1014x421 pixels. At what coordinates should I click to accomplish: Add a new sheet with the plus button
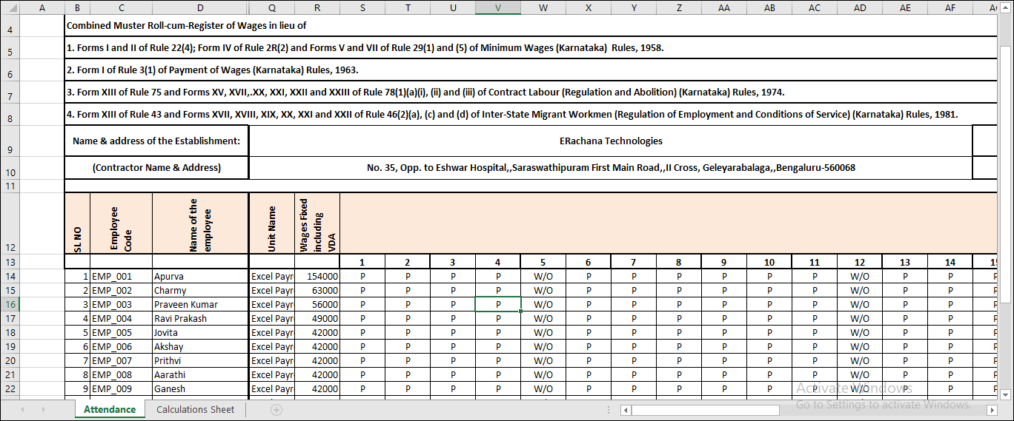pyautogui.click(x=276, y=409)
